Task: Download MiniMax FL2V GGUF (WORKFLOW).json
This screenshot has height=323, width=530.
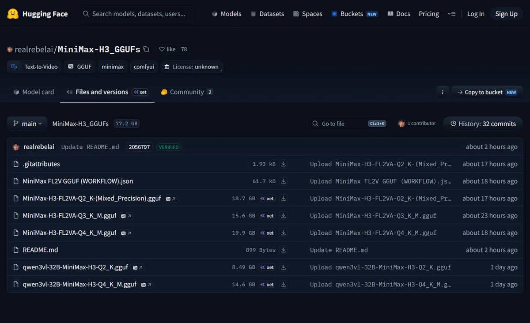Action: tap(284, 181)
